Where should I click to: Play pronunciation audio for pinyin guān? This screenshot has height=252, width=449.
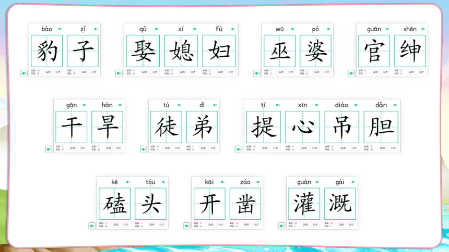pyautogui.click(x=387, y=29)
